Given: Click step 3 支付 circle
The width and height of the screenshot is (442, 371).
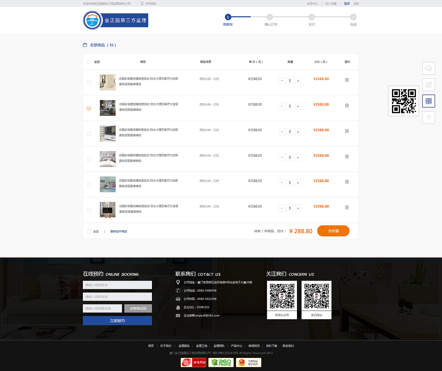Looking at the screenshot, I should click(x=311, y=17).
